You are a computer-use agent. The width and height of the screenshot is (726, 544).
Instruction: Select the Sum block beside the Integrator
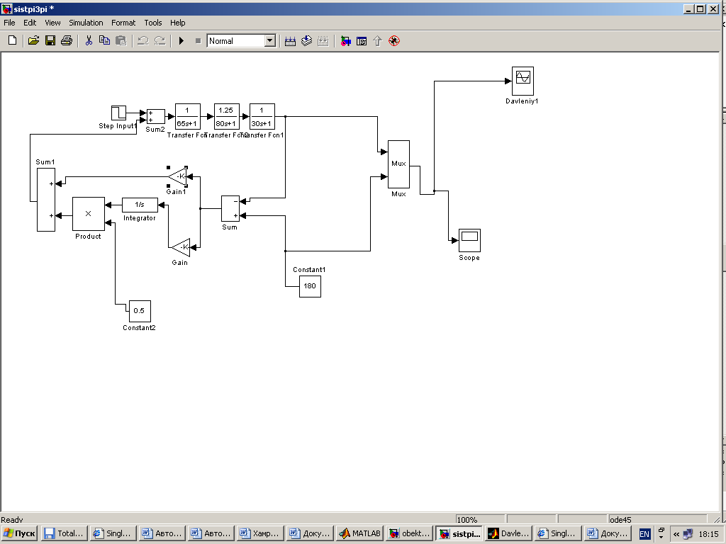230,209
